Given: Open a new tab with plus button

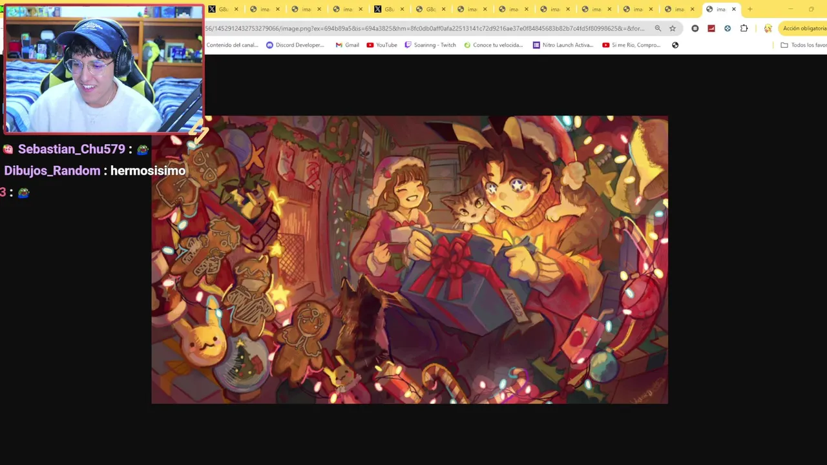Looking at the screenshot, I should pyautogui.click(x=750, y=9).
